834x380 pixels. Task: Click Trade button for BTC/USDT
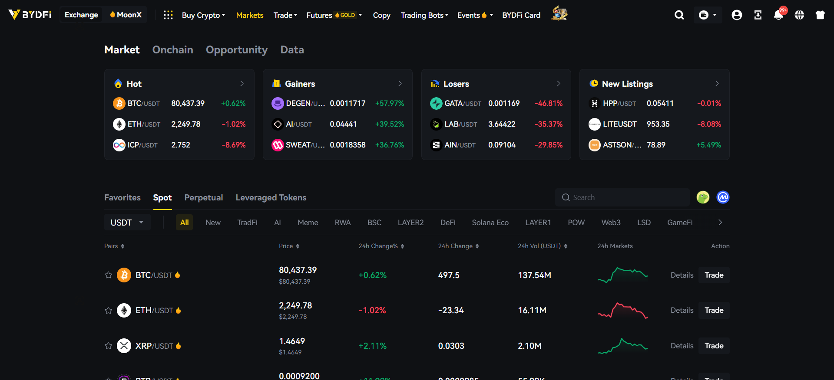(714, 275)
